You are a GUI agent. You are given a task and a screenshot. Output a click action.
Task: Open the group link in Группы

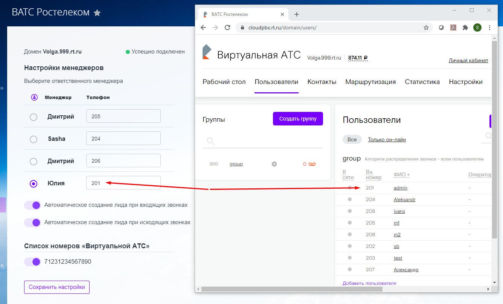point(236,164)
